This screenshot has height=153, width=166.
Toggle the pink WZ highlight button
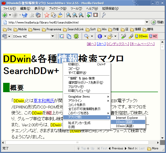pyautogui.click(x=153, y=36)
